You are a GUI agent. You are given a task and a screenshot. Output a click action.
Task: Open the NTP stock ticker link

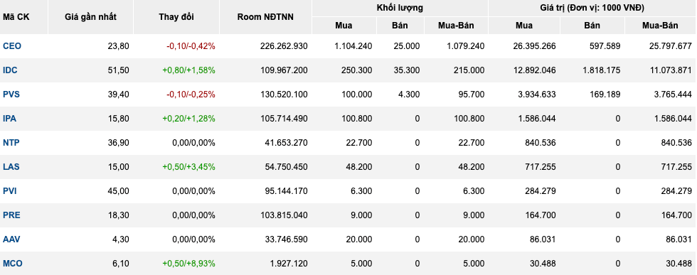pos(11,143)
